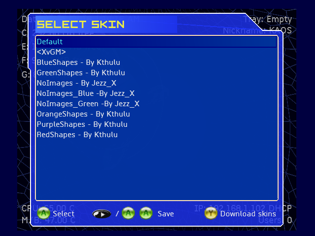Select OrangeShapes - By Kthulu skin
Viewport: 315px width, 236px height.
83,114
